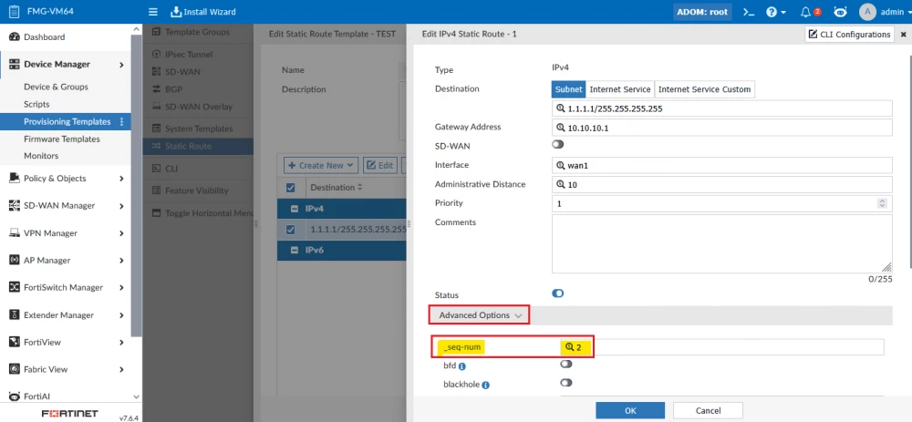Click the AP Manager icon
912x422 pixels.
14,261
